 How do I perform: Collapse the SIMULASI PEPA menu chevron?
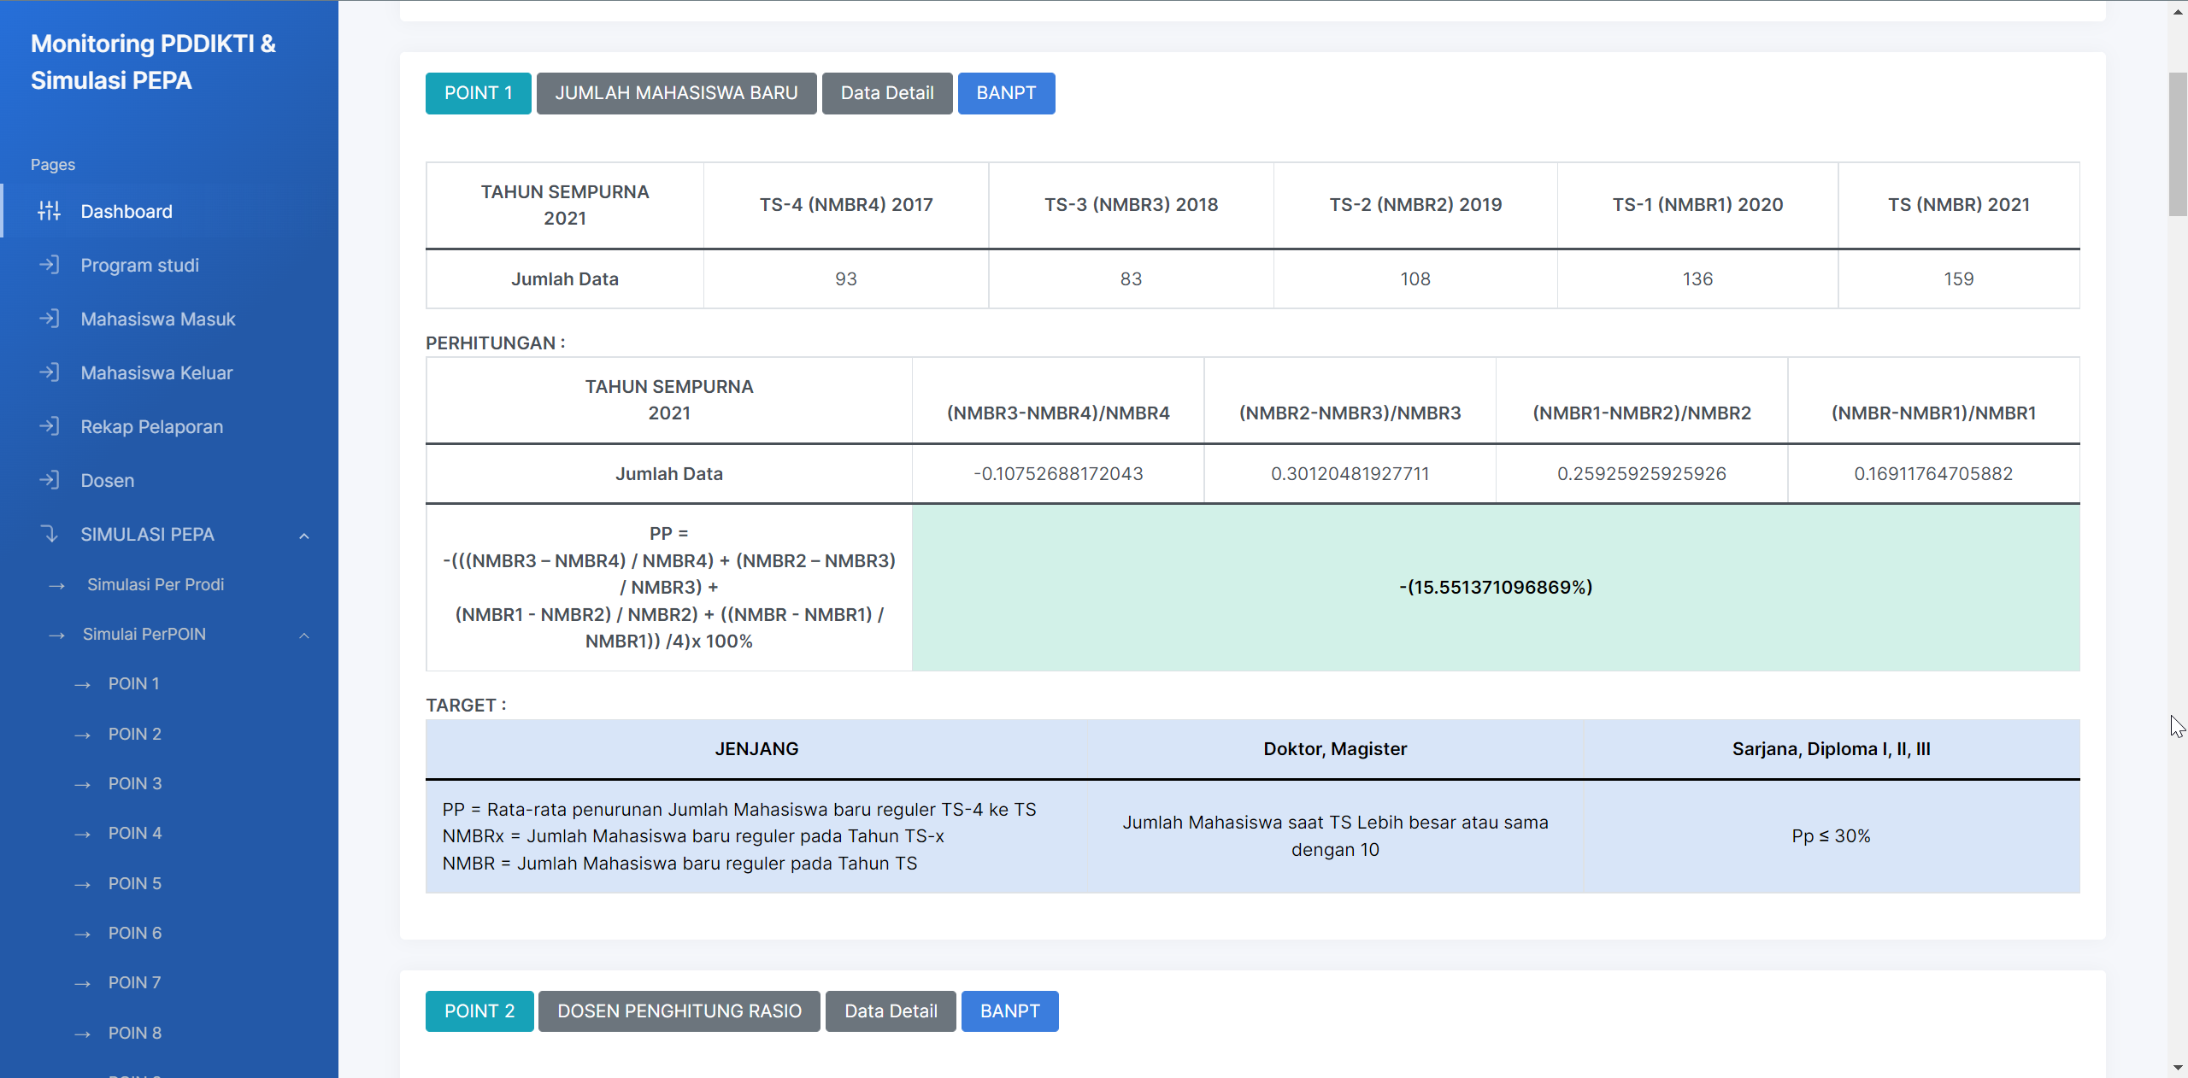(304, 536)
